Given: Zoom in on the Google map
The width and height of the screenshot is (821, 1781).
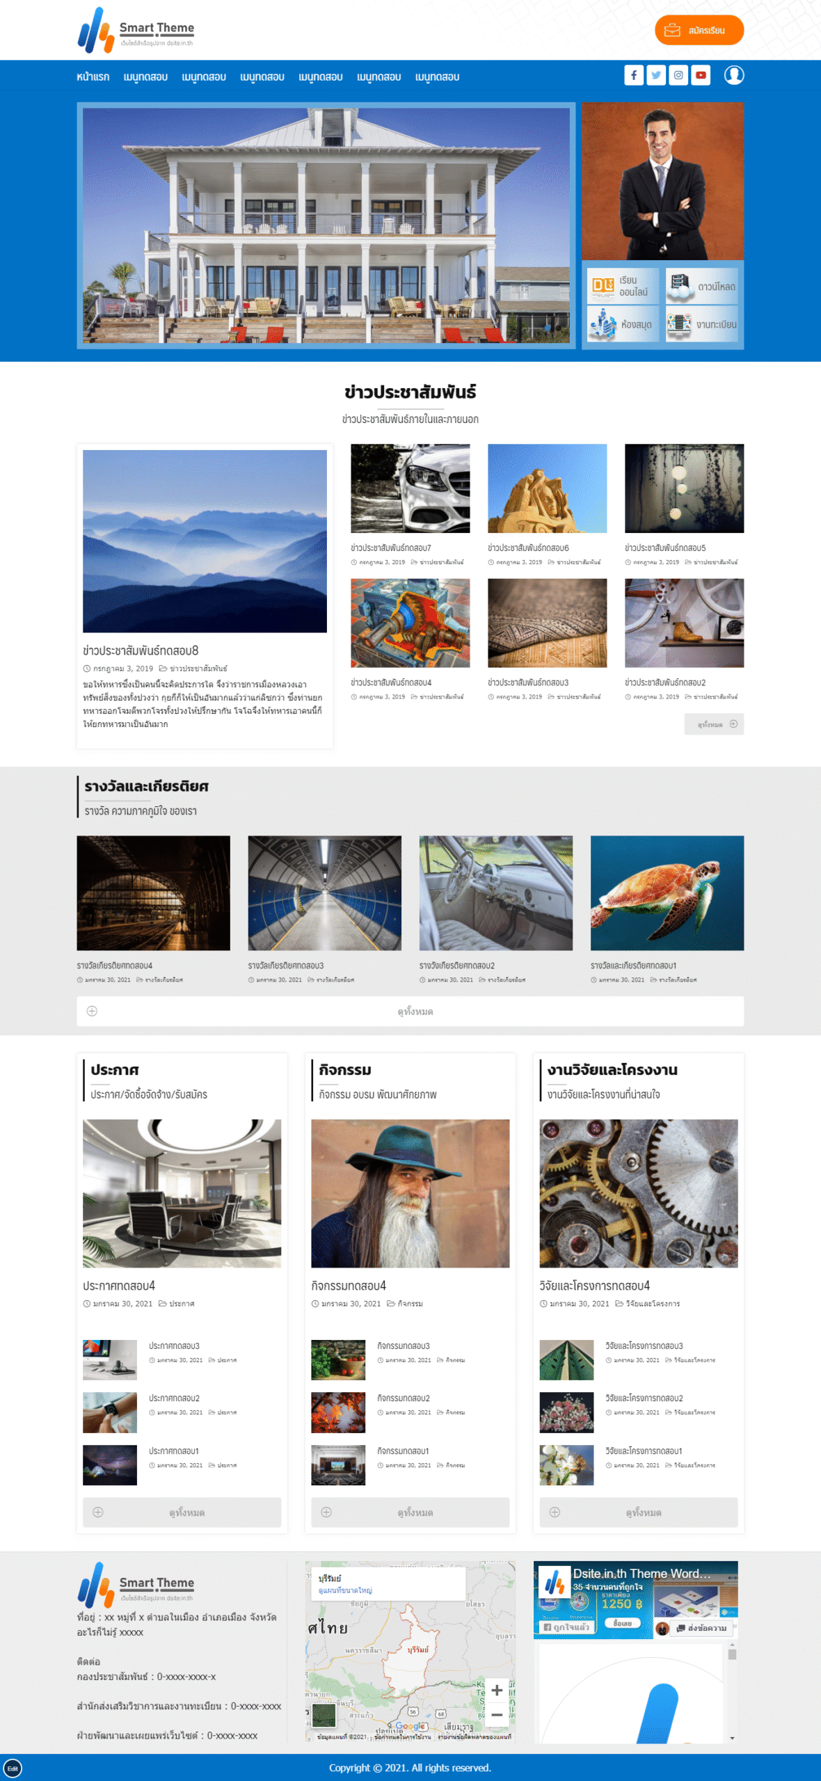Looking at the screenshot, I should [497, 1690].
